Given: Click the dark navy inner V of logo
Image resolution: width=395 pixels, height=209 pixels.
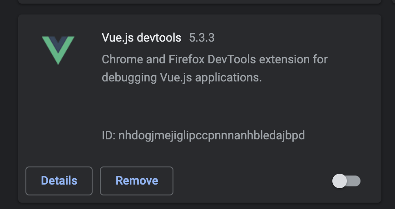Looking at the screenshot, I should [58, 44].
